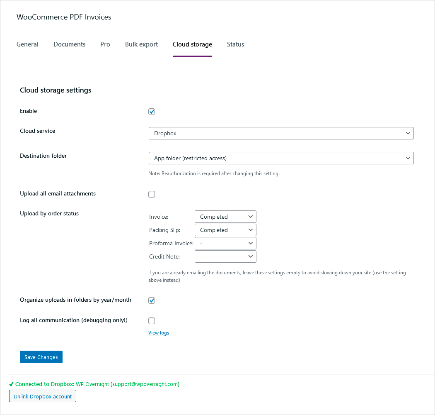Click the green Connected to Dropbox checkmark
The height and width of the screenshot is (415, 435).
(x=11, y=384)
